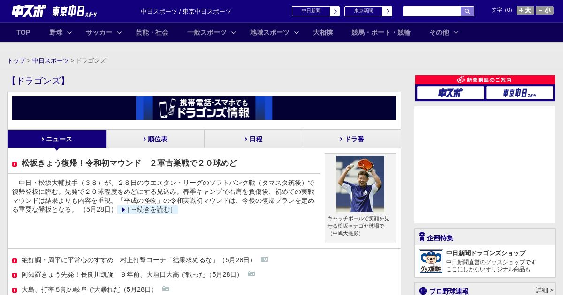
Task: Click red bullet beside 周平 article
Action: tap(15, 261)
